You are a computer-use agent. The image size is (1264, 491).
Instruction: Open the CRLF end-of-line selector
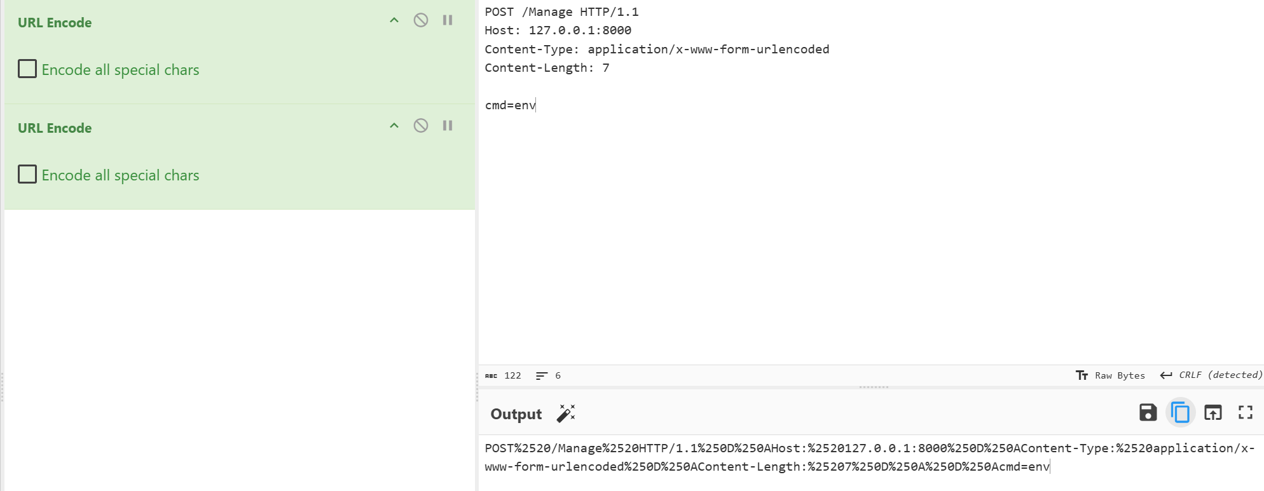point(1211,375)
